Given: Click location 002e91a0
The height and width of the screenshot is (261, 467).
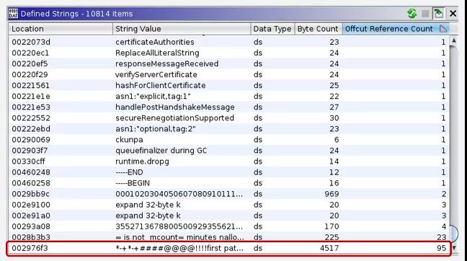Looking at the screenshot, I should click(31, 216).
